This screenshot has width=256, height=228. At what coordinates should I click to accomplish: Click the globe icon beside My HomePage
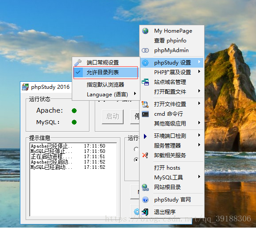[x=145, y=31]
